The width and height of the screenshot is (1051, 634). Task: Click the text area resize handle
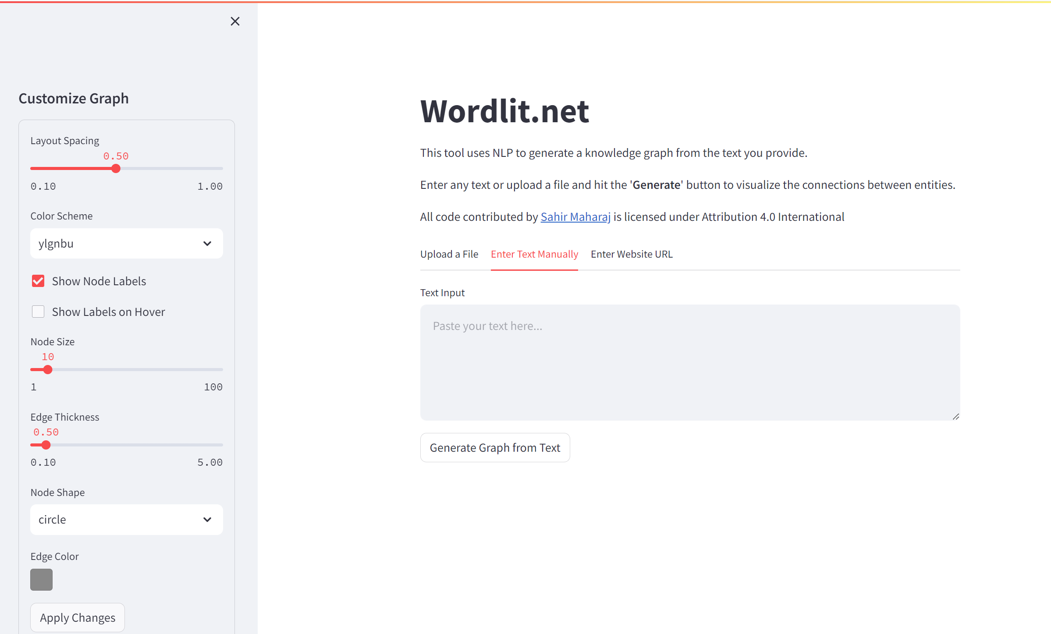tap(955, 416)
